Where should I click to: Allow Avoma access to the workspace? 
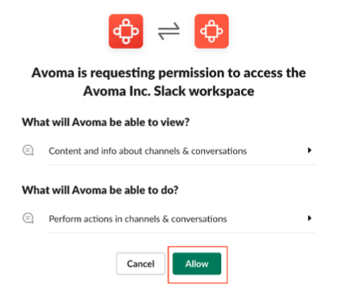tap(197, 264)
